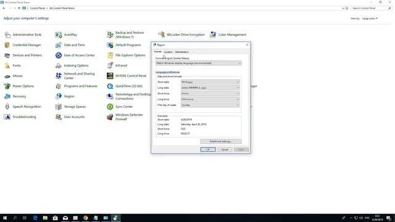Show hidden system tray icons
The height and width of the screenshot is (222, 395).
(351, 218)
